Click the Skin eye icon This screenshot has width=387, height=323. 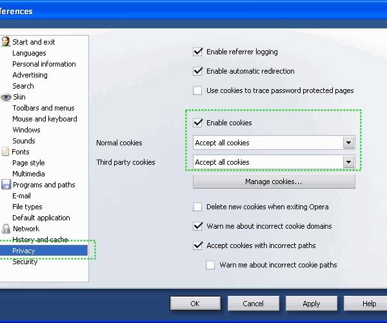tap(6, 97)
